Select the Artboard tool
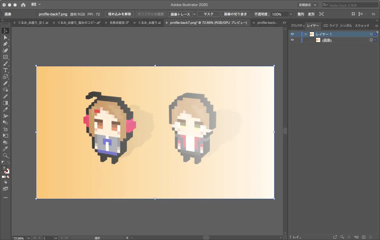The image size is (380, 240). [x=5, y=129]
